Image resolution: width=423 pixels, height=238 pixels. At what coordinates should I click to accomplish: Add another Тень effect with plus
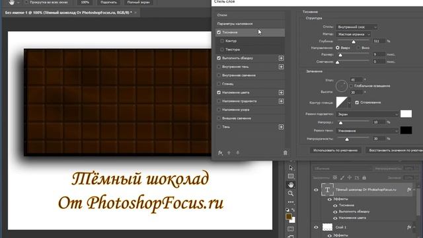pyautogui.click(x=281, y=127)
